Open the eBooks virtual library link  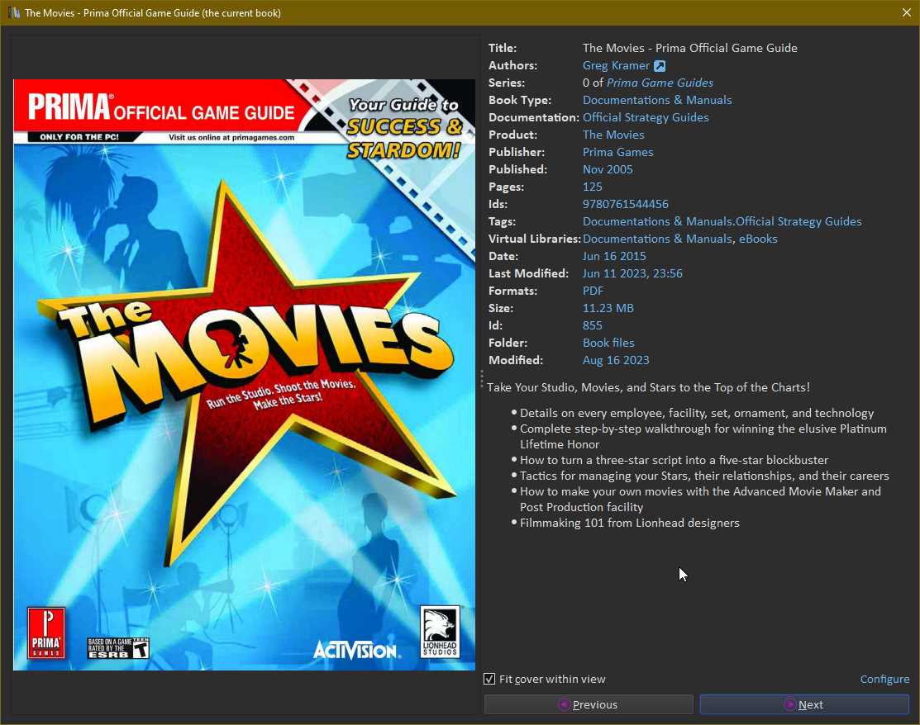tap(758, 239)
